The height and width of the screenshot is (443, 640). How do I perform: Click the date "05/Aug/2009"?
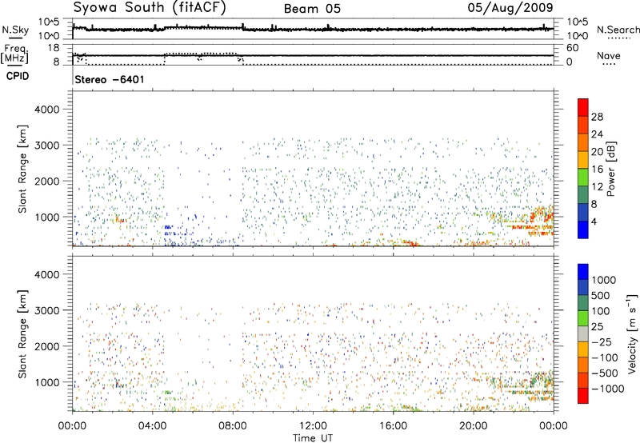click(x=510, y=7)
